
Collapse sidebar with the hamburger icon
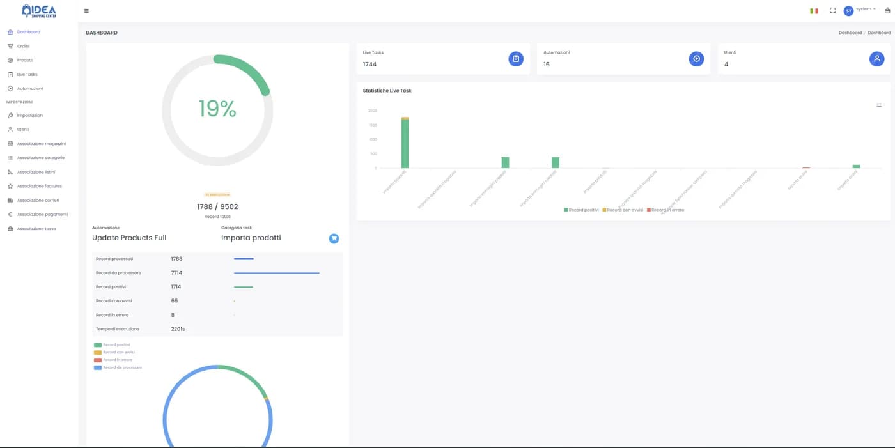pyautogui.click(x=86, y=11)
